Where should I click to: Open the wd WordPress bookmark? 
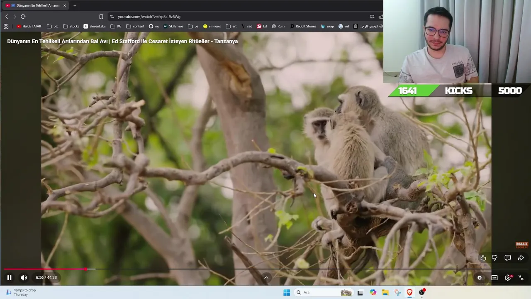tap(344, 26)
